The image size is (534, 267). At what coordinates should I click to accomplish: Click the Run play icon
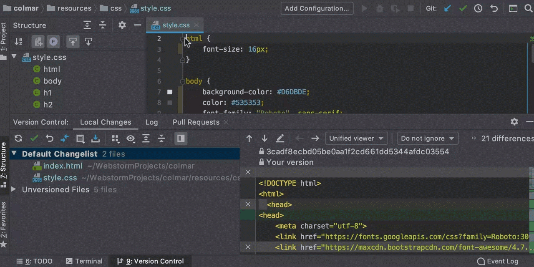tap(365, 8)
